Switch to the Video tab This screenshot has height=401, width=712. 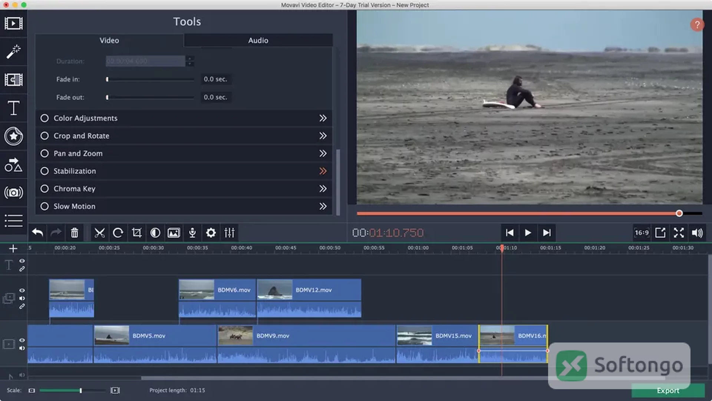[x=109, y=40]
